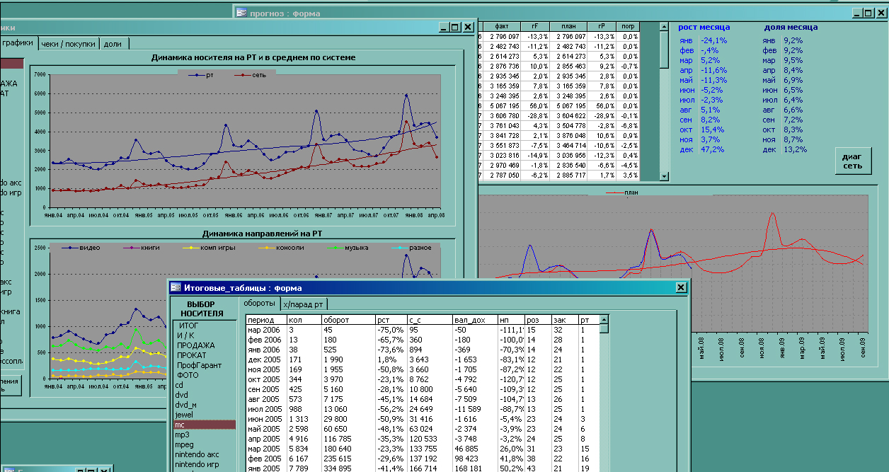The height and width of the screenshot is (472, 889).
Task: Select the обороты tab
Action: [259, 304]
